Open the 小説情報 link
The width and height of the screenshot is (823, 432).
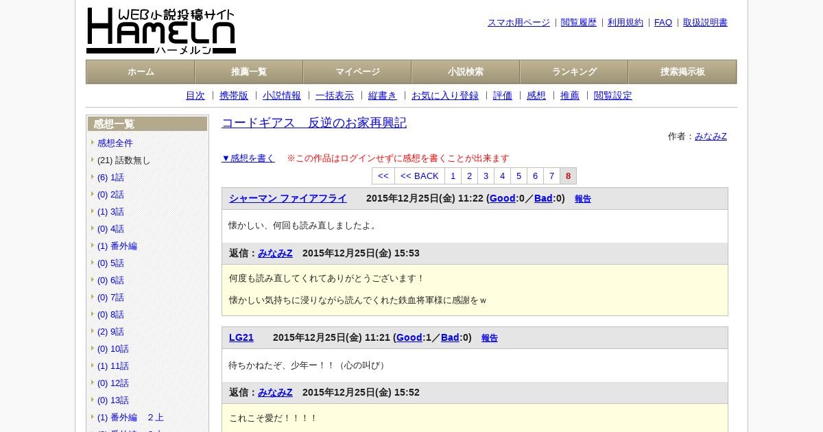(282, 95)
